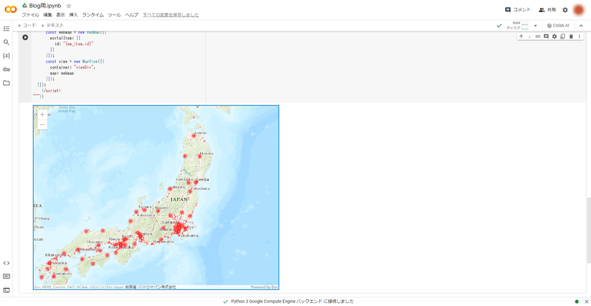
Task: Open more cell actions menu
Action: 579,36
